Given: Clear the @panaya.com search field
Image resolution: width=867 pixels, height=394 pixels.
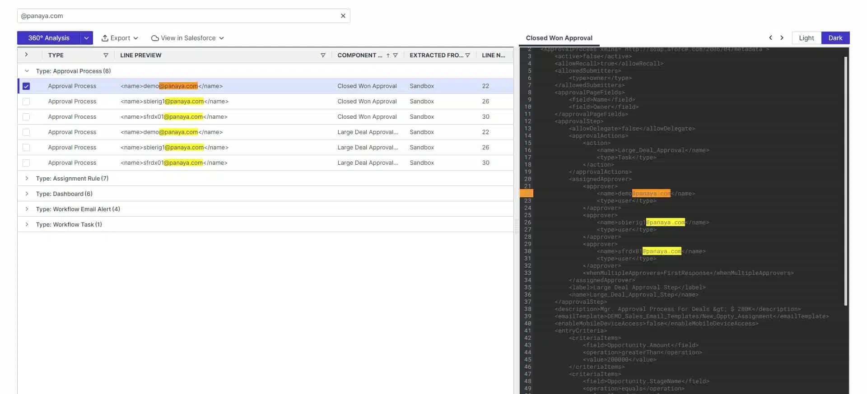Looking at the screenshot, I should [343, 16].
